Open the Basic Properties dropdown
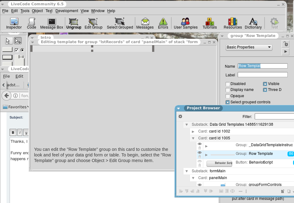The height and width of the screenshot is (203, 294). coord(249,47)
